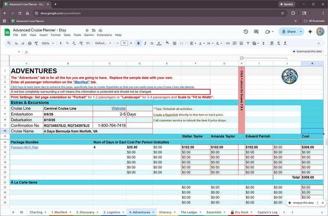
Task: Redo the last undone action
Action: pyautogui.click(x=23, y=43)
